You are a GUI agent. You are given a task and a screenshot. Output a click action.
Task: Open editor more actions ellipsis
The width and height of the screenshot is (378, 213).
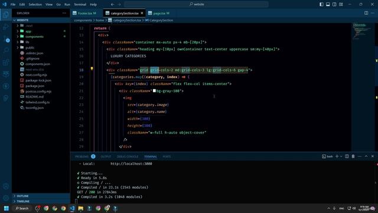tap(373, 13)
